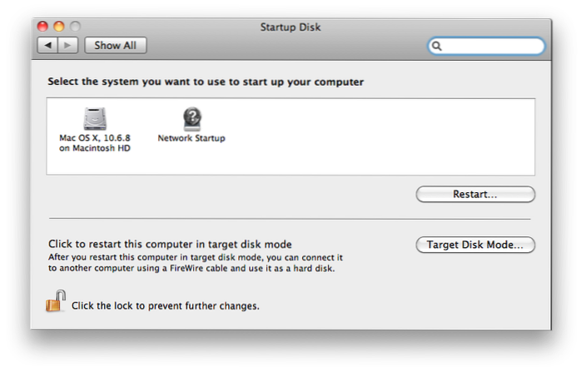Click "Click the lock to prevent" text

point(165,305)
